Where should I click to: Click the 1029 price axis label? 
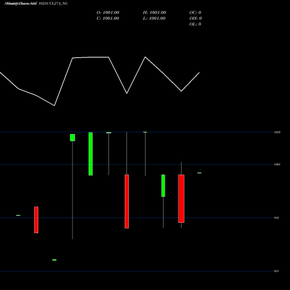277,132
